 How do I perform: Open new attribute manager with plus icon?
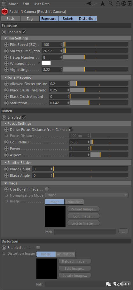pos(129,4)
